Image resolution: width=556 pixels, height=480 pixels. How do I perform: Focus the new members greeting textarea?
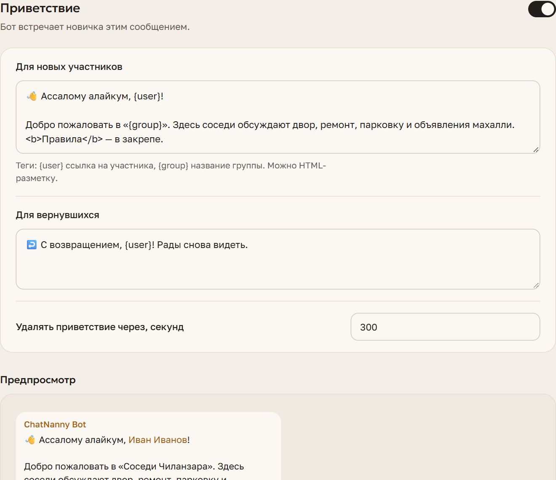tap(278, 117)
